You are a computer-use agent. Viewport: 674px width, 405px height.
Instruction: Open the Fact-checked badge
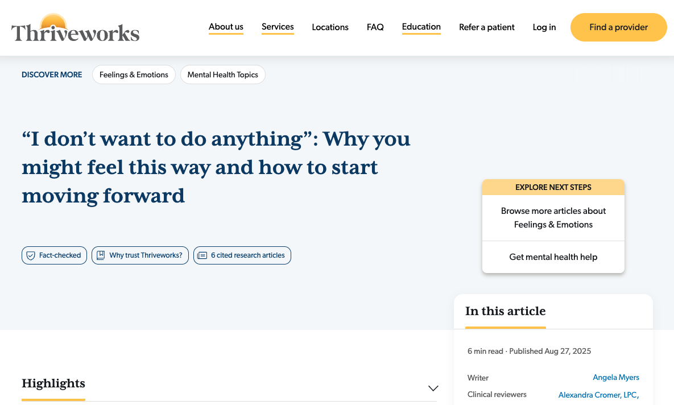pyautogui.click(x=54, y=255)
